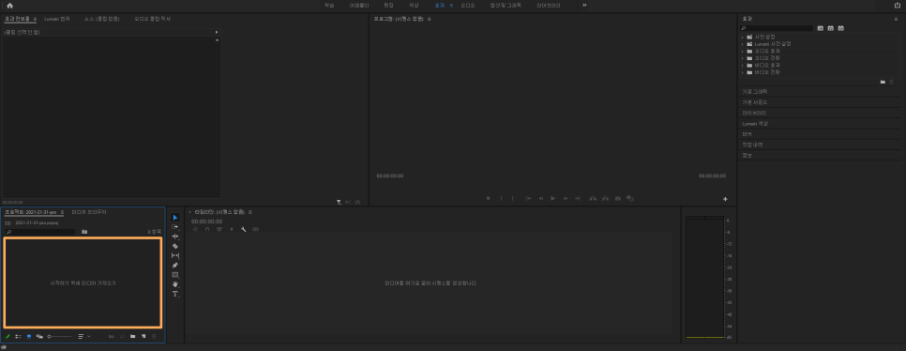This screenshot has height=351, width=906.
Task: Click the Lift icon in Program monitor
Action: click(593, 198)
